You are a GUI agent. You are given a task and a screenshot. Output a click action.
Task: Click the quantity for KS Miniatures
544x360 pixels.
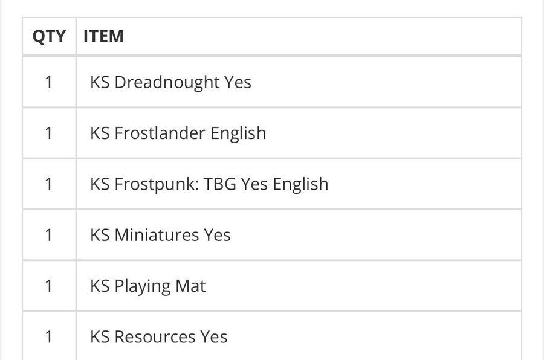click(x=49, y=234)
